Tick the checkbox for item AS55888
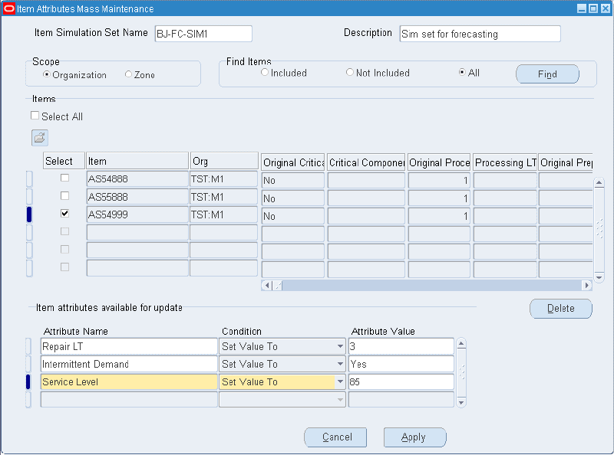 coord(64,195)
